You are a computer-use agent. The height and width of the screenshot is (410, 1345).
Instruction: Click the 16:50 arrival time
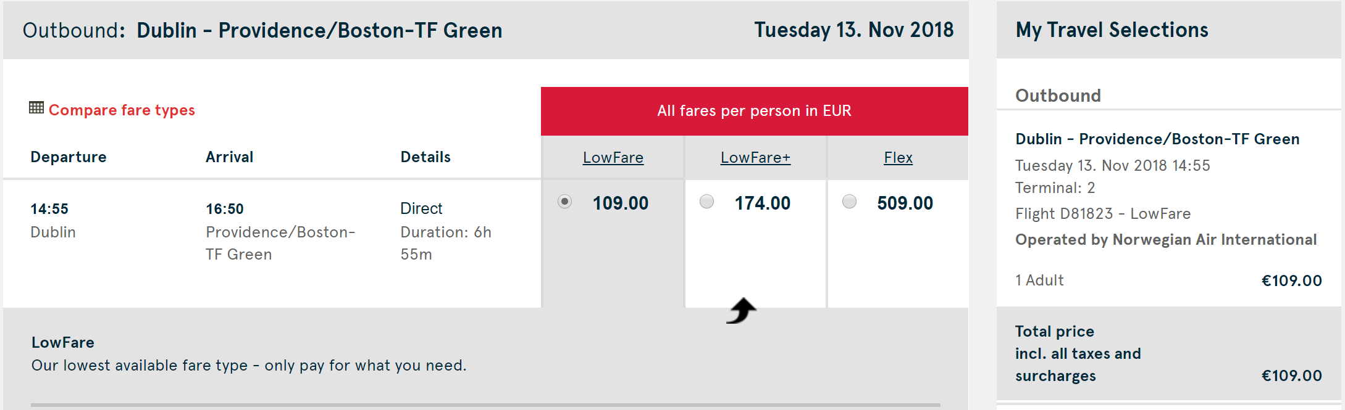[225, 209]
